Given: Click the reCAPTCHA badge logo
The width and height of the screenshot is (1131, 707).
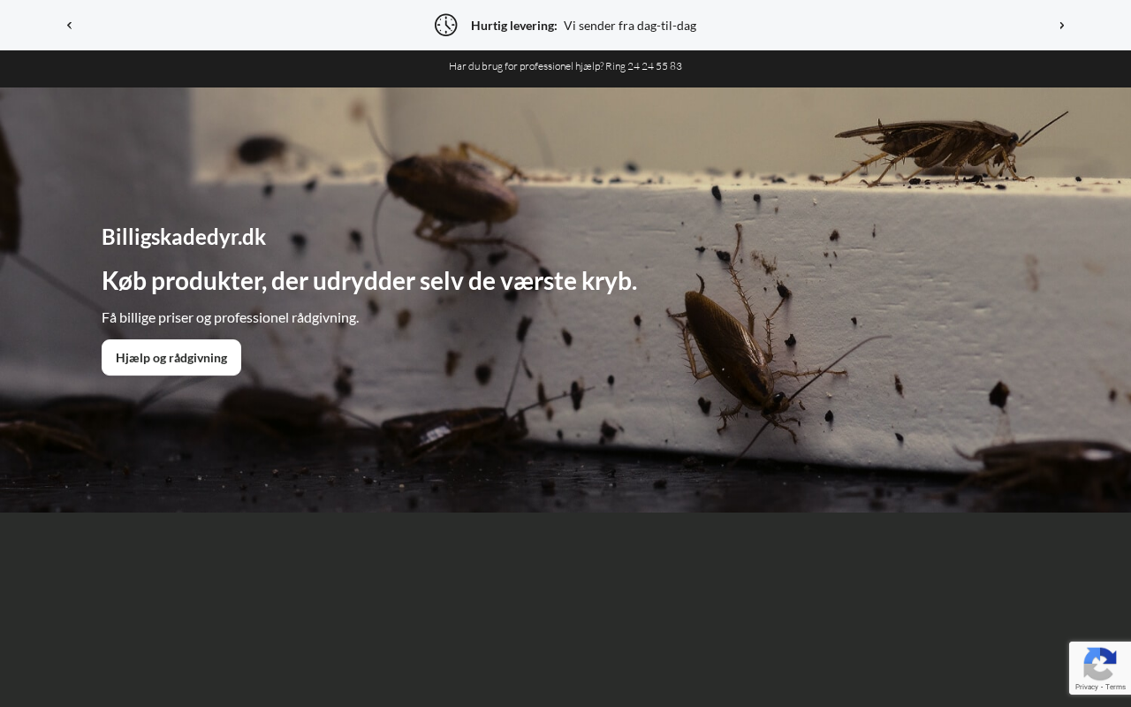Looking at the screenshot, I should [x=1100, y=663].
